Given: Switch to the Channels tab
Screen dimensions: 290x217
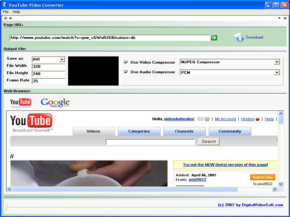Looking at the screenshot, I should (184, 132).
